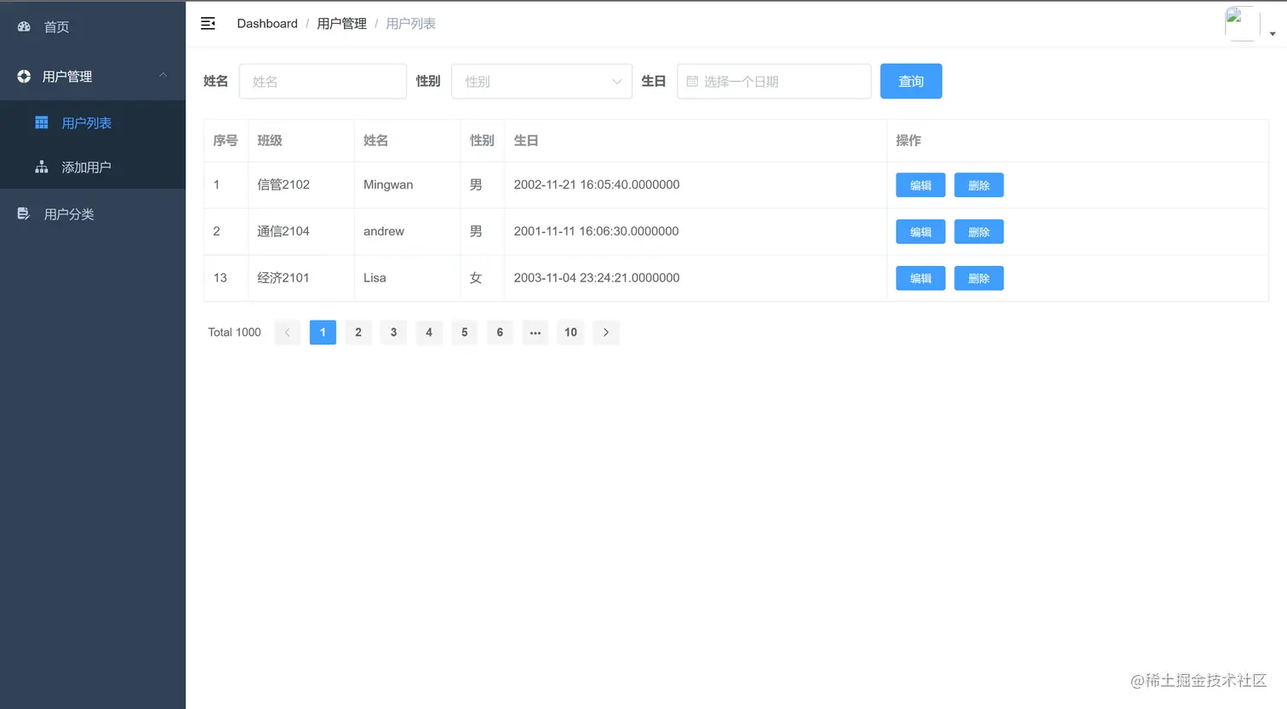This screenshot has height=709, width=1287.
Task: Edit the Mingwan row with 编辑
Action: [920, 185]
